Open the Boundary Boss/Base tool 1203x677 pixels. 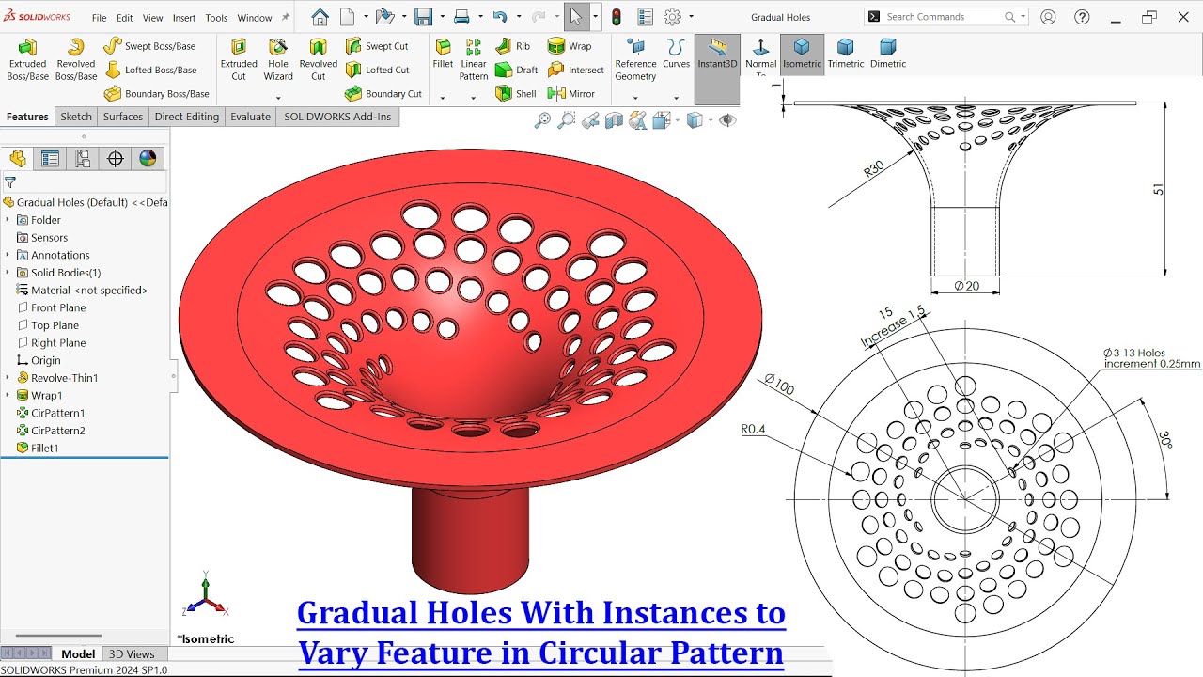click(156, 93)
